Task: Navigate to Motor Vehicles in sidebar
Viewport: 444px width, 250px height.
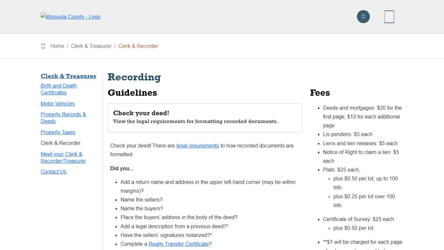Action: 58,104
